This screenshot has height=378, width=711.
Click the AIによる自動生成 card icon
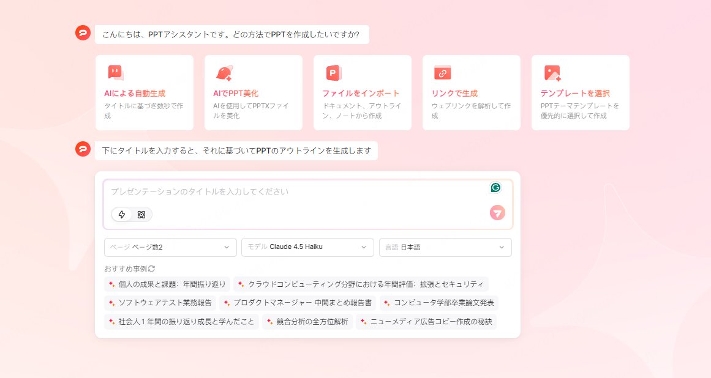point(115,73)
